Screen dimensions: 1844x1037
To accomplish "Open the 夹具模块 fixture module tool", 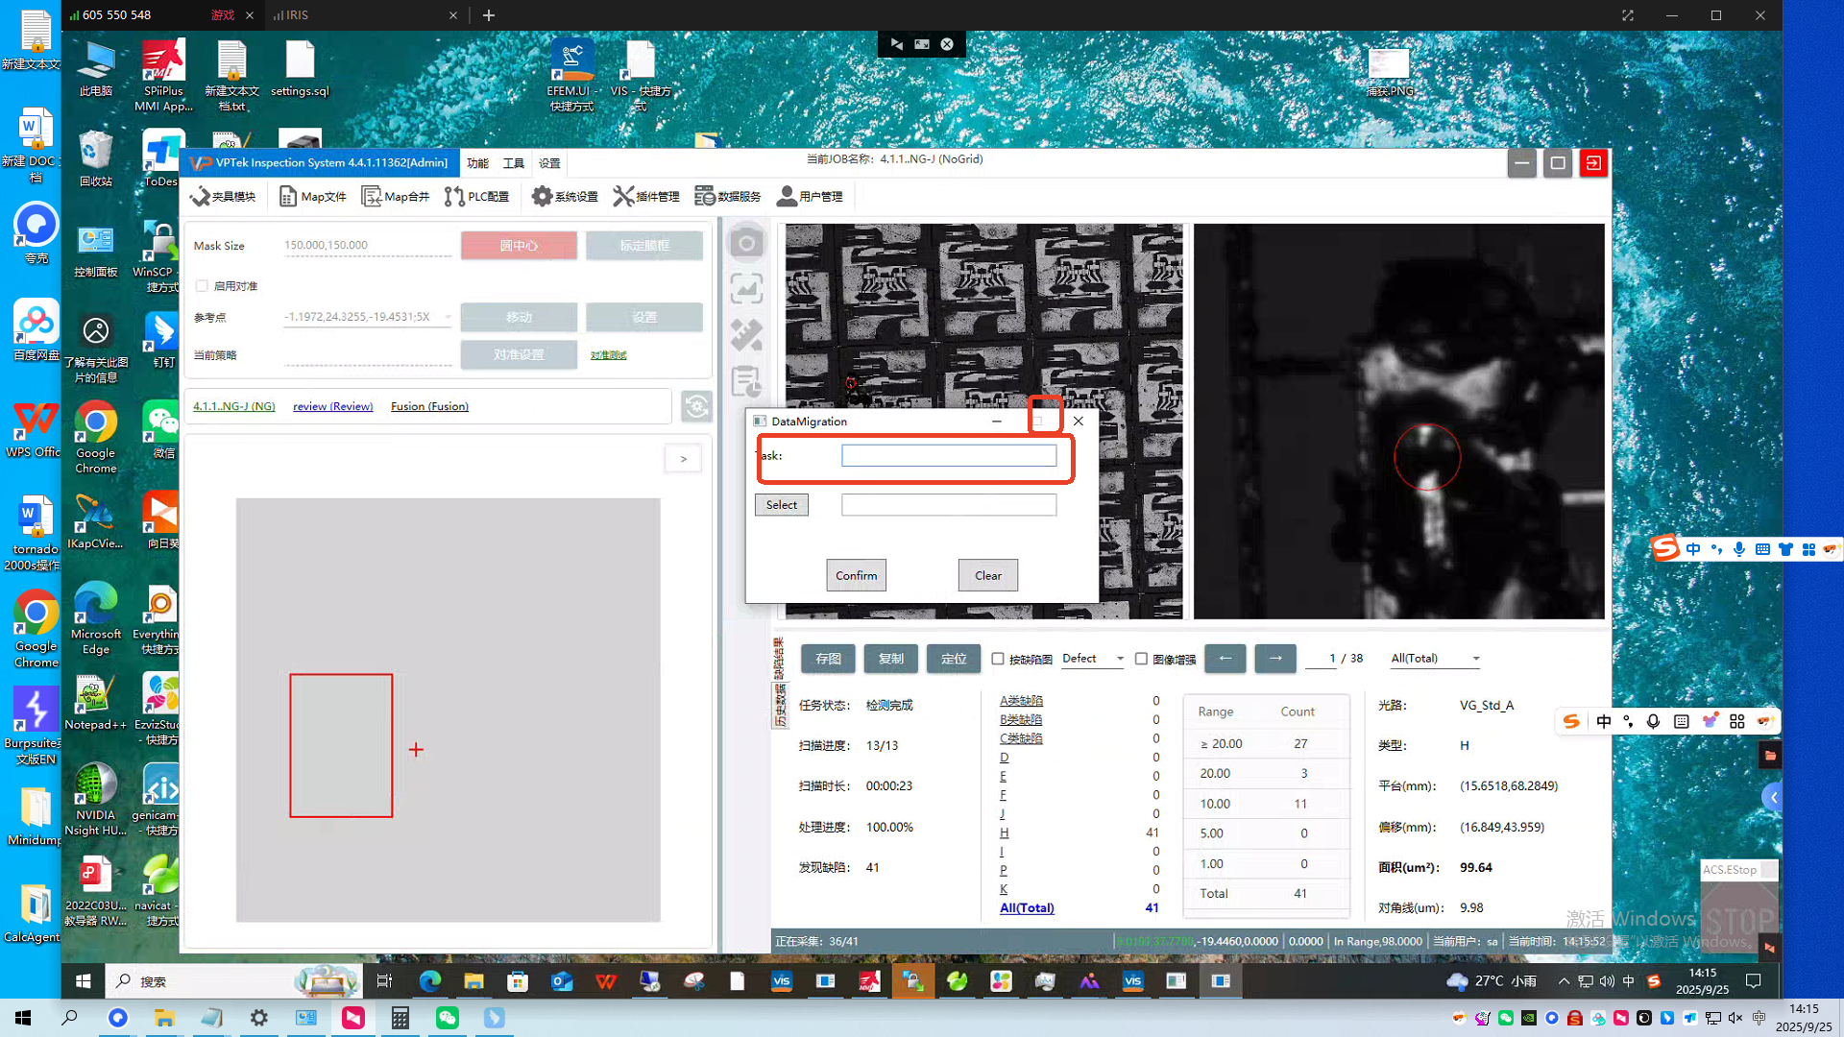I will [x=223, y=197].
